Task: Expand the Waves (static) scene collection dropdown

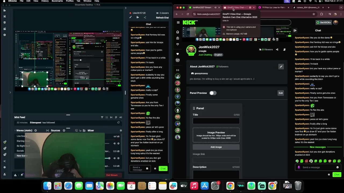Action: (x=15, y=131)
